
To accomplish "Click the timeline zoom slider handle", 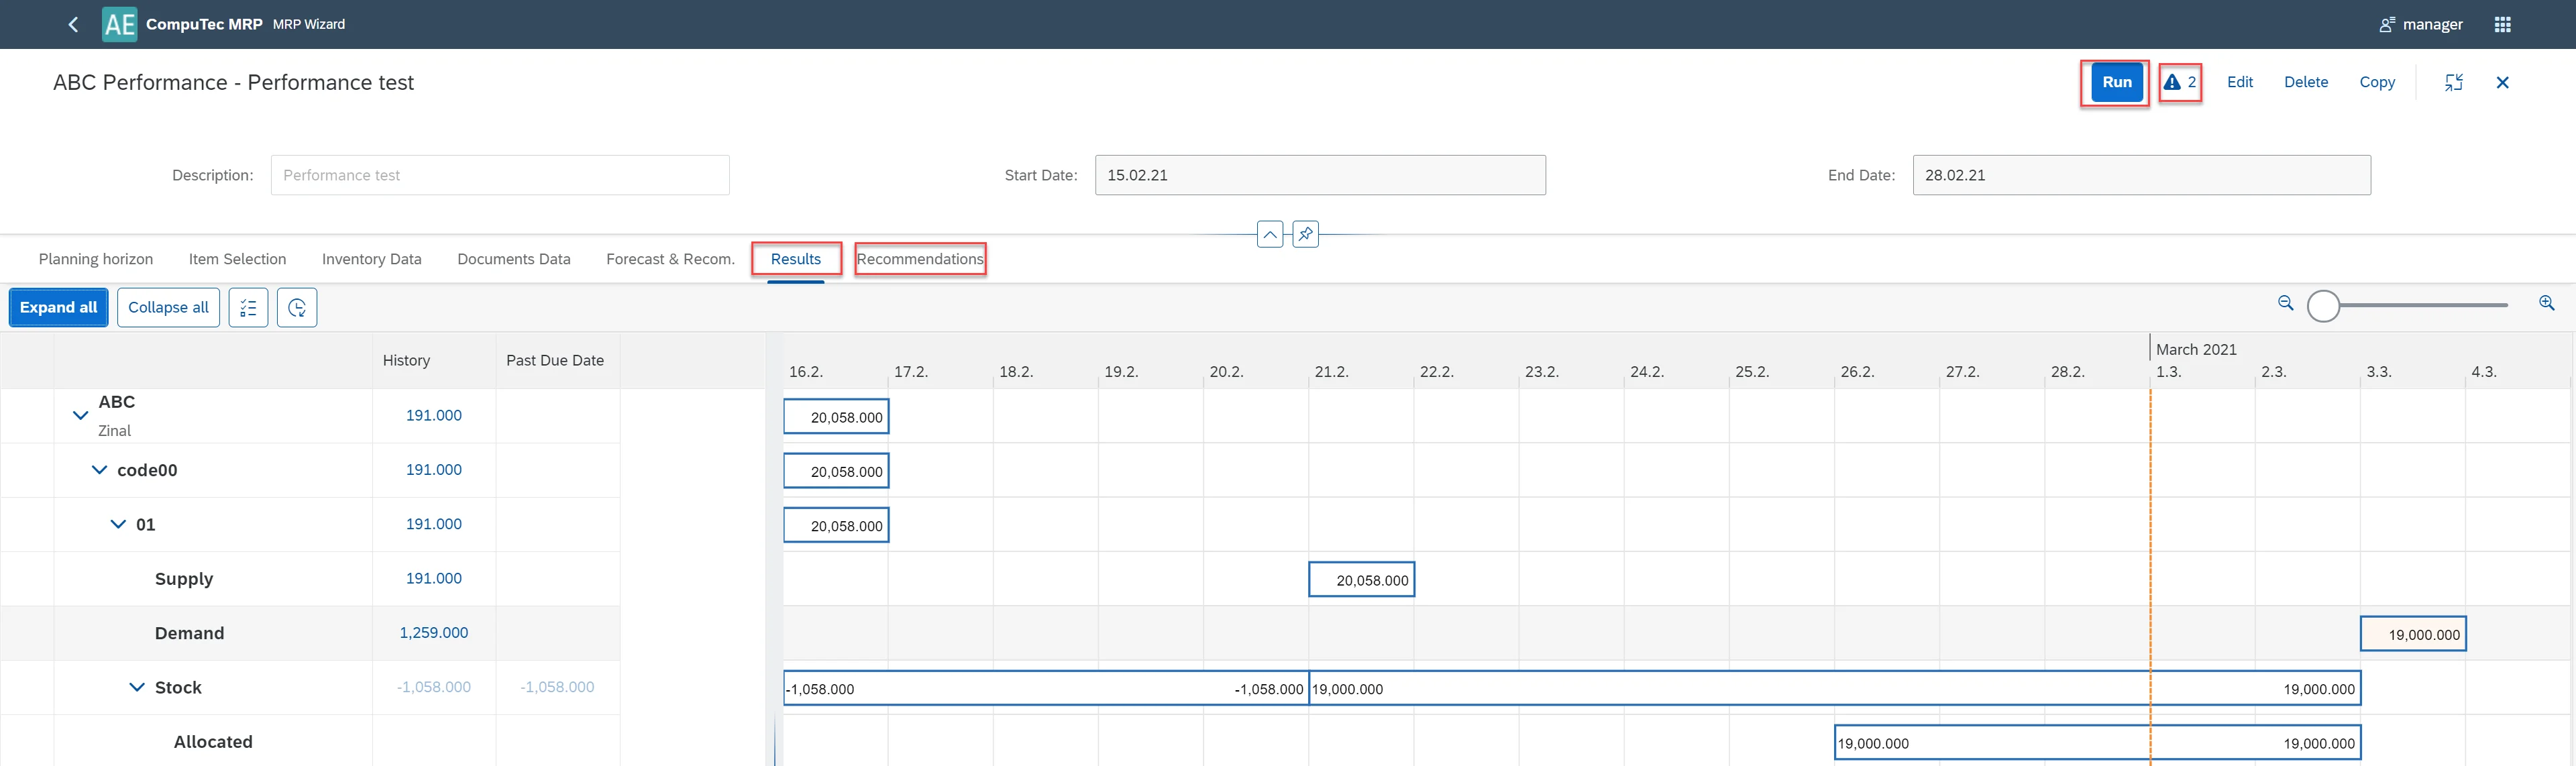I will click(x=2323, y=306).
